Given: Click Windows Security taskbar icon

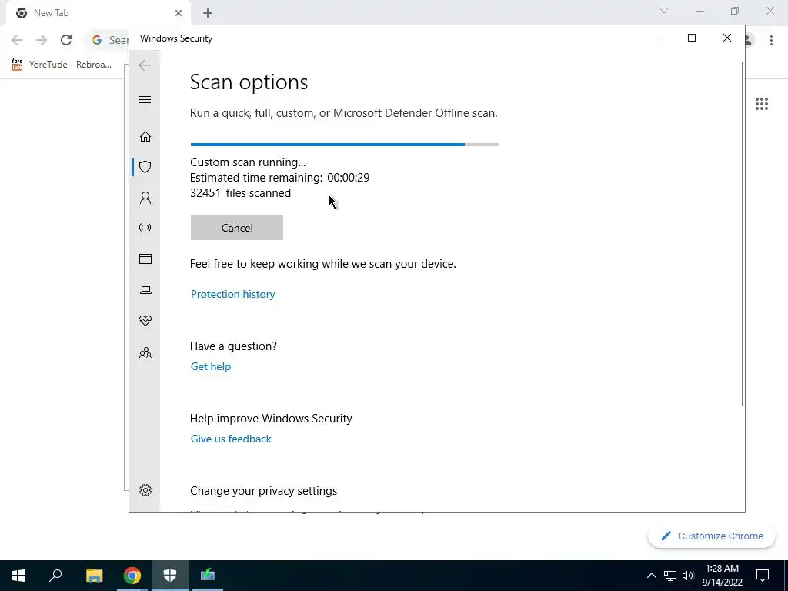Looking at the screenshot, I should (170, 576).
